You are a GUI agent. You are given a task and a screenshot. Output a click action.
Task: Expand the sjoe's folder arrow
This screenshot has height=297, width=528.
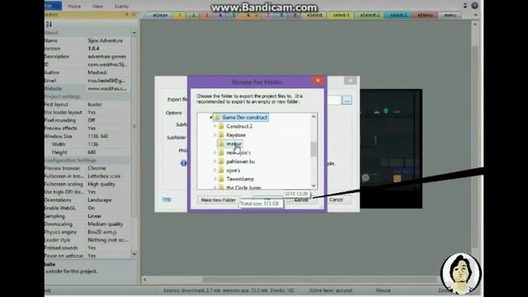click(215, 171)
